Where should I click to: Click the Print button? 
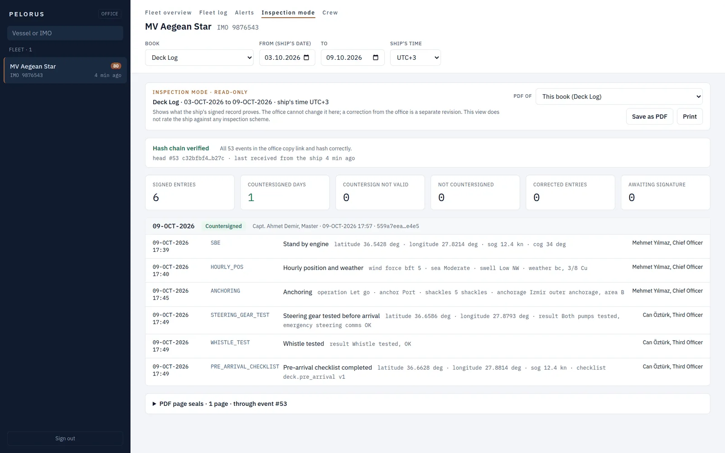point(690,116)
